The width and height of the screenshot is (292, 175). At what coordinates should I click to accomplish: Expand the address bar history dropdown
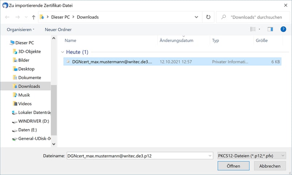[x=197, y=17]
